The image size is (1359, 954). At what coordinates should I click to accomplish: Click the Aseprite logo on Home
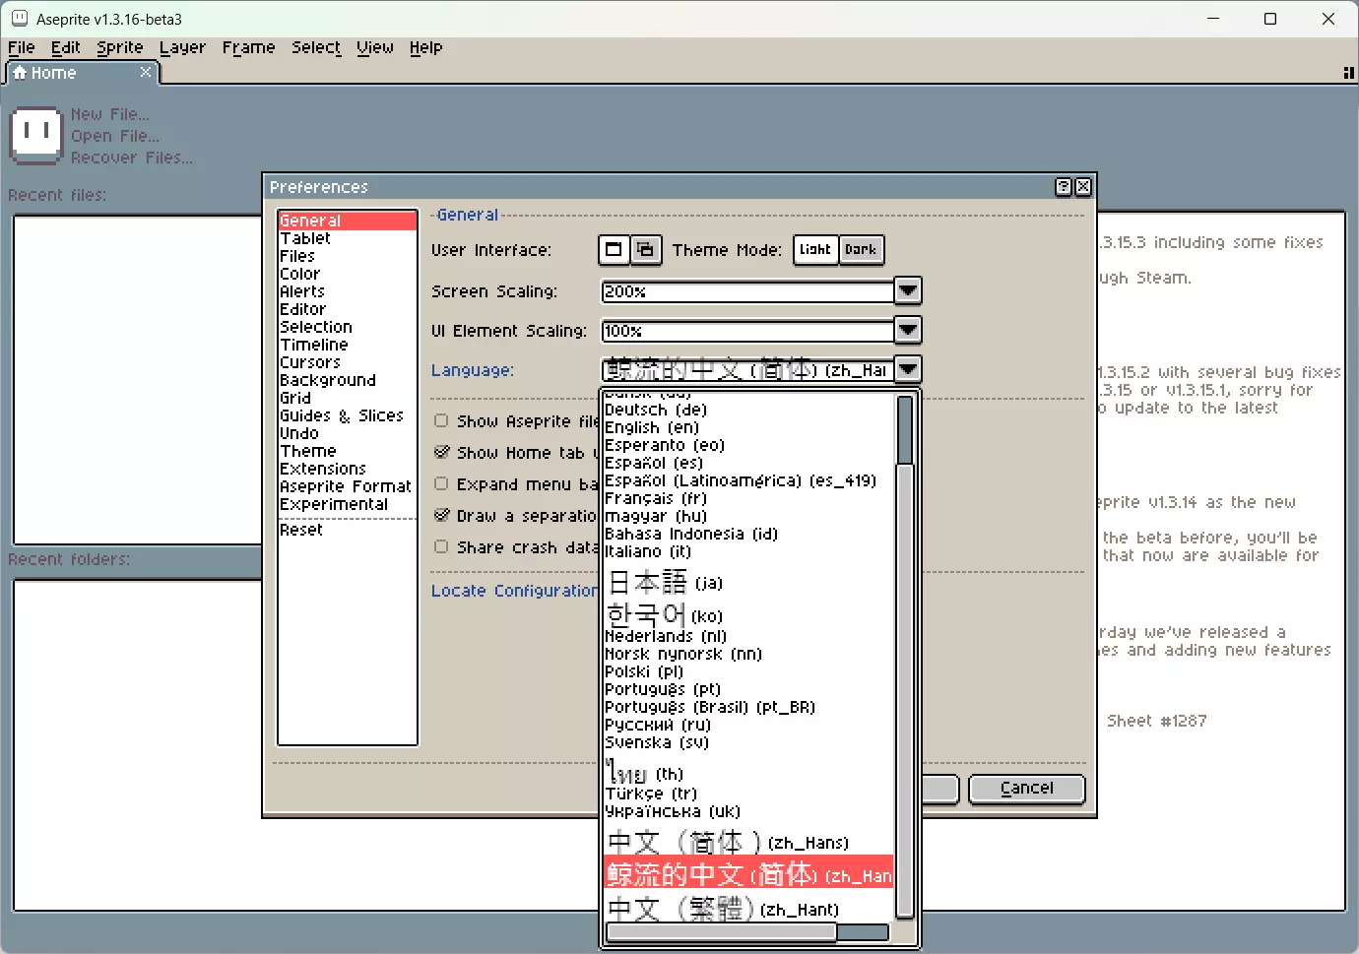(x=36, y=135)
